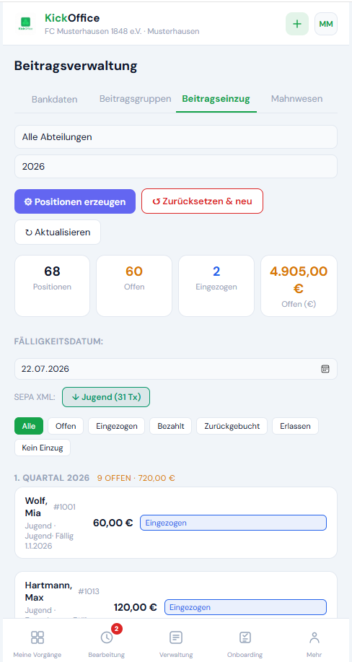Screen dimensions: 352x662
Task: Download the Jugend (31 Tx) SEPA XML
Action: [106, 397]
